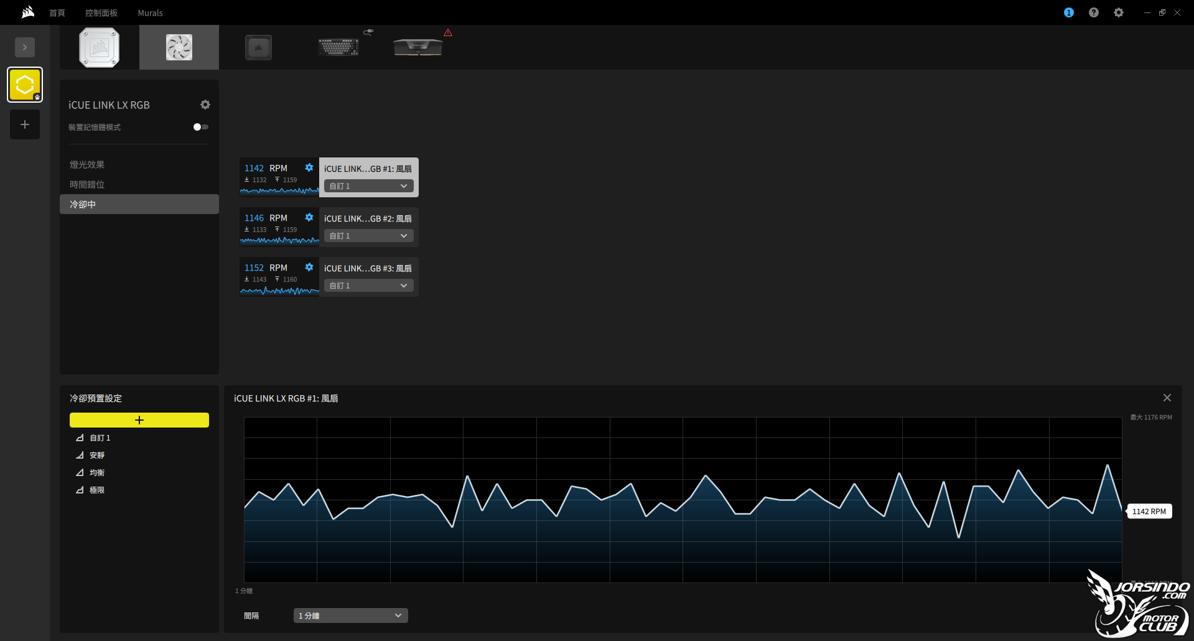Select the fan #1 1142 RPM tile
This screenshot has height=641, width=1194.
[279, 177]
